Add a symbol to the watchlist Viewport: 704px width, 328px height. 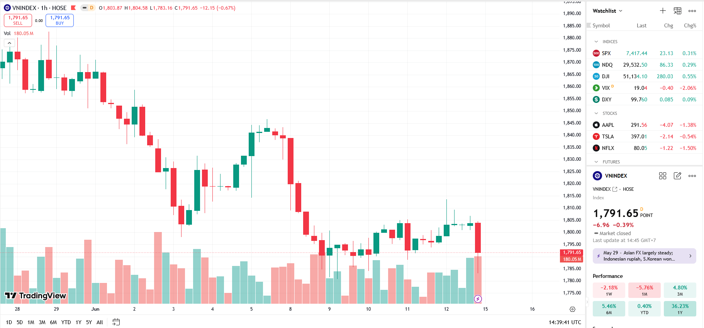click(663, 11)
